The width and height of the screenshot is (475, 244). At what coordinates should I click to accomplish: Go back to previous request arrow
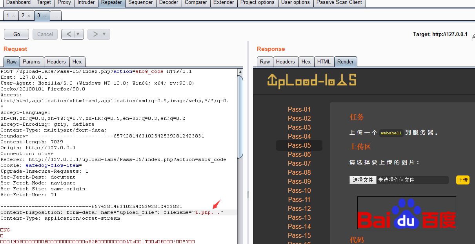pos(68,34)
